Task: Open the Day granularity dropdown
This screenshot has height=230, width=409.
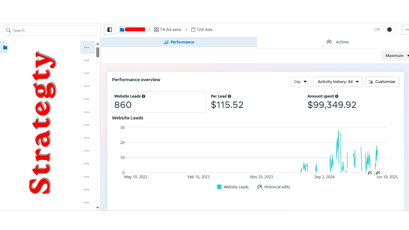Action: [x=301, y=82]
